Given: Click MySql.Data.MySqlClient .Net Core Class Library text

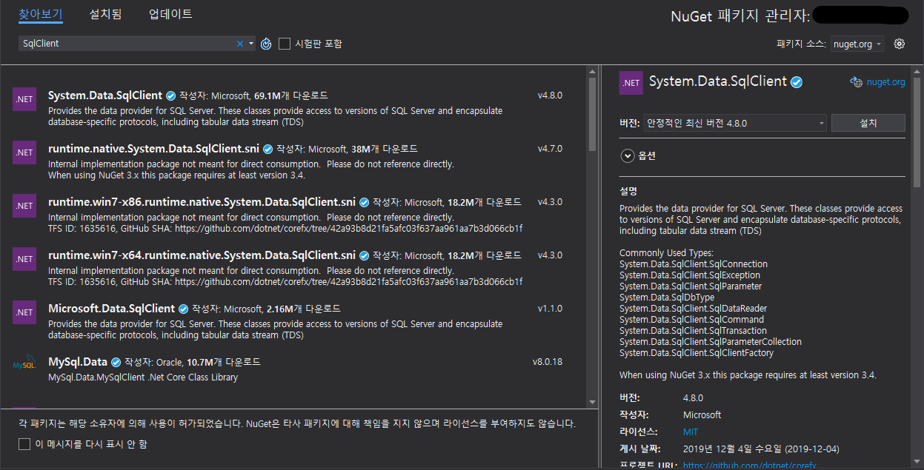Looking at the screenshot, I should (x=143, y=377).
